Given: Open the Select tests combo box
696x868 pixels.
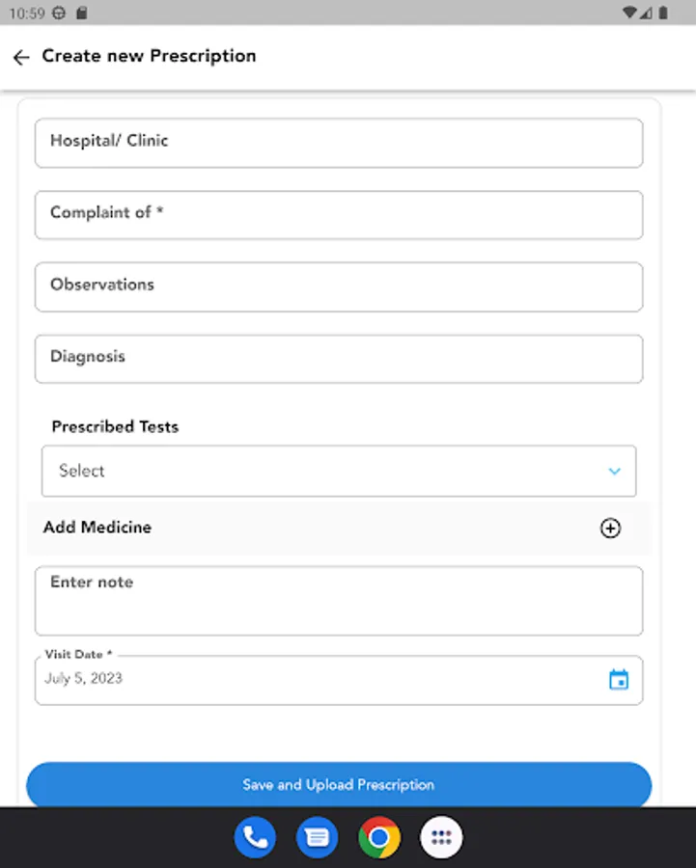Looking at the screenshot, I should [319, 472].
